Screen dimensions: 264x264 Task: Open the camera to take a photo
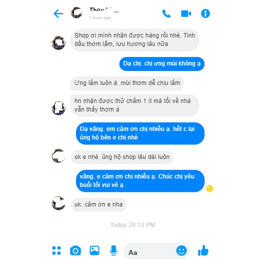[x=75, y=250]
